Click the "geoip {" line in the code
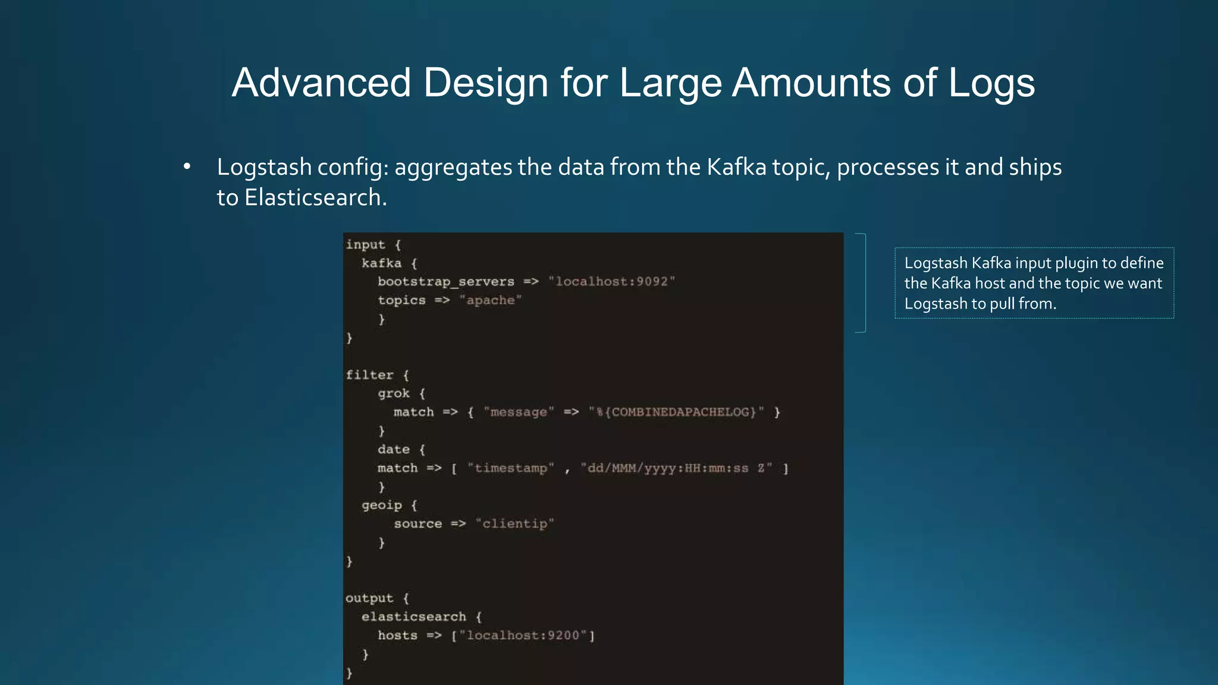The width and height of the screenshot is (1218, 685). click(390, 505)
